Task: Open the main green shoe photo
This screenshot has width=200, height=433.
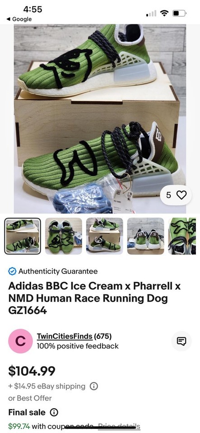Action: point(100,119)
